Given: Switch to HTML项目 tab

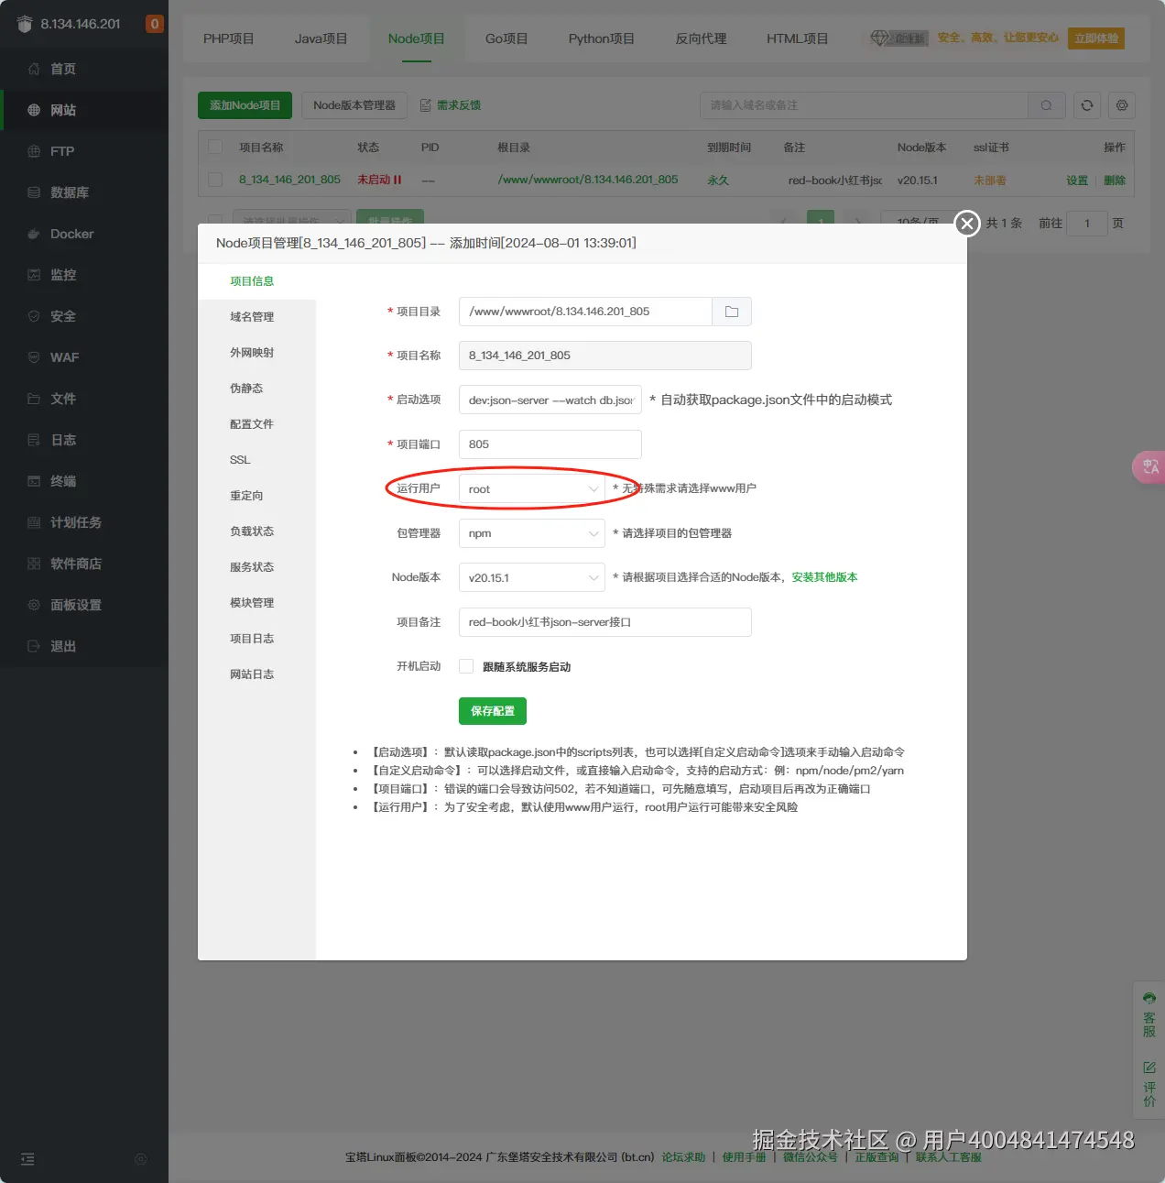Looking at the screenshot, I should [x=798, y=38].
